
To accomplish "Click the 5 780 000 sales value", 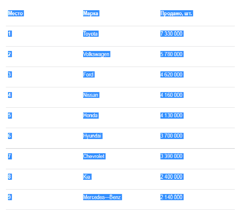I will 171,54.
